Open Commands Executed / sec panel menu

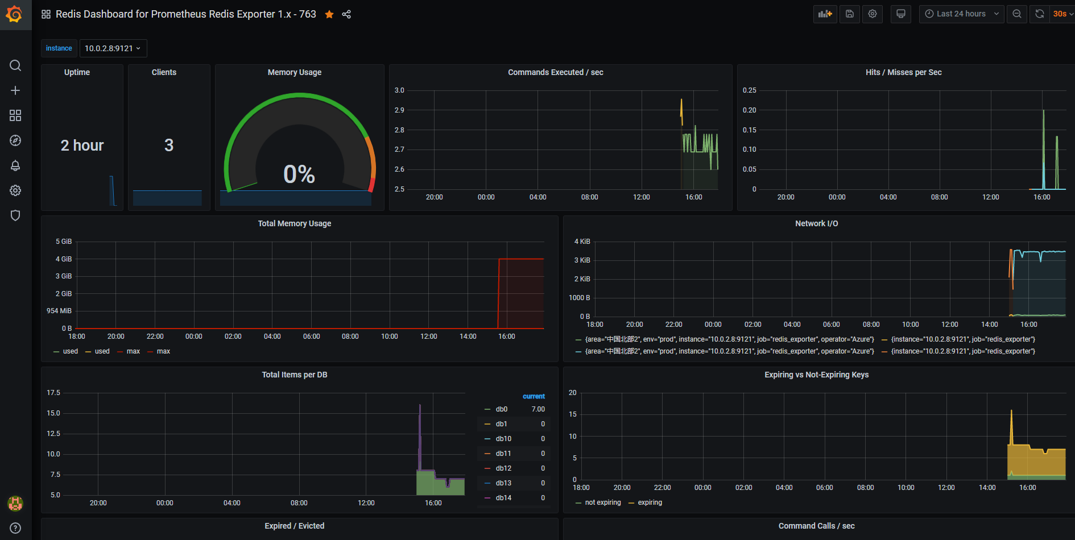(556, 72)
